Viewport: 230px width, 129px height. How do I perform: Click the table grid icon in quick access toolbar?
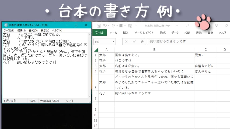130,26
